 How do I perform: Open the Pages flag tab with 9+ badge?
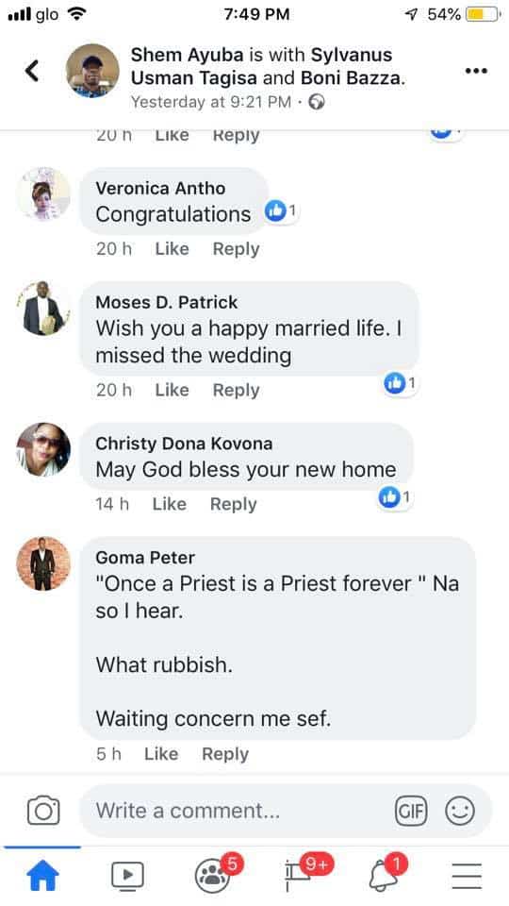click(305, 874)
